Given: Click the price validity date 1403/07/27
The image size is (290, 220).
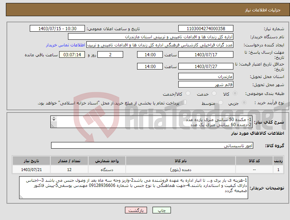Looking at the screenshot, I should tap(206, 66).
